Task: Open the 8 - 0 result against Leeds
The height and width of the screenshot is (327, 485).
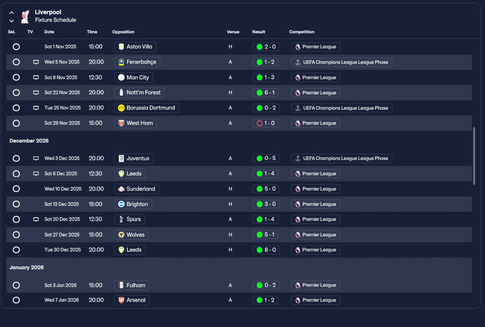Action: click(x=266, y=250)
